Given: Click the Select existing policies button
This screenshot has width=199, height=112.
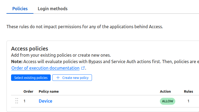Looking at the screenshot, I should (x=31, y=78).
